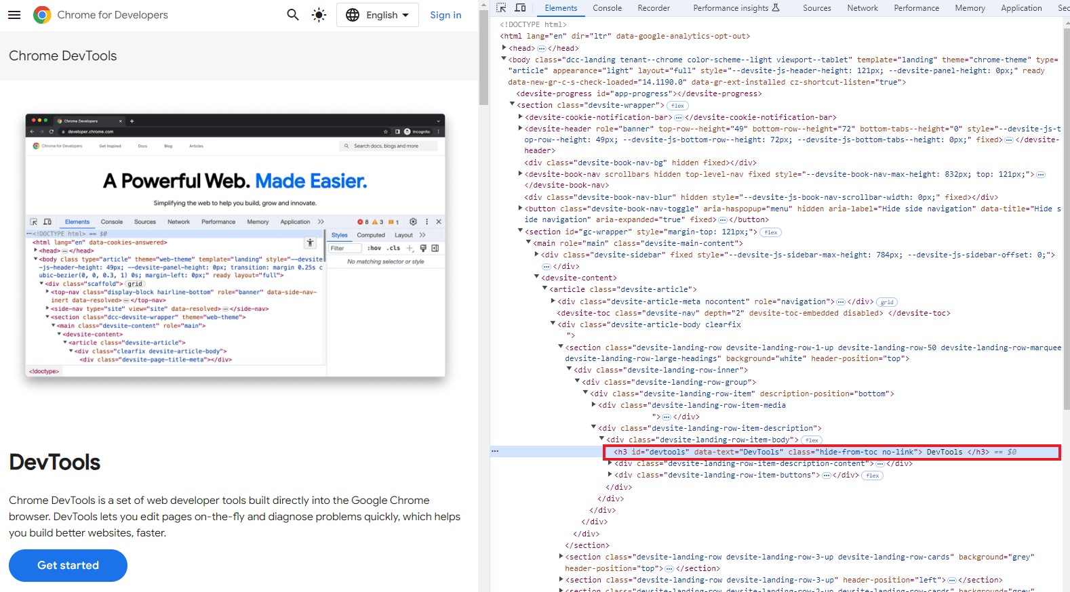Switch to the Elements tab
Screen dimensions: 1070x592
tap(561, 8)
